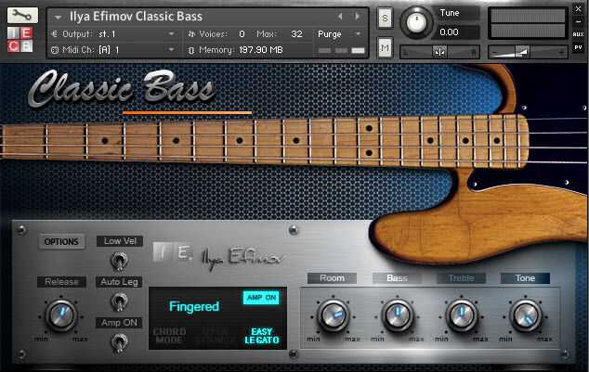Click the Tune knob
Viewport: 589px width, 372px height.
tap(416, 22)
